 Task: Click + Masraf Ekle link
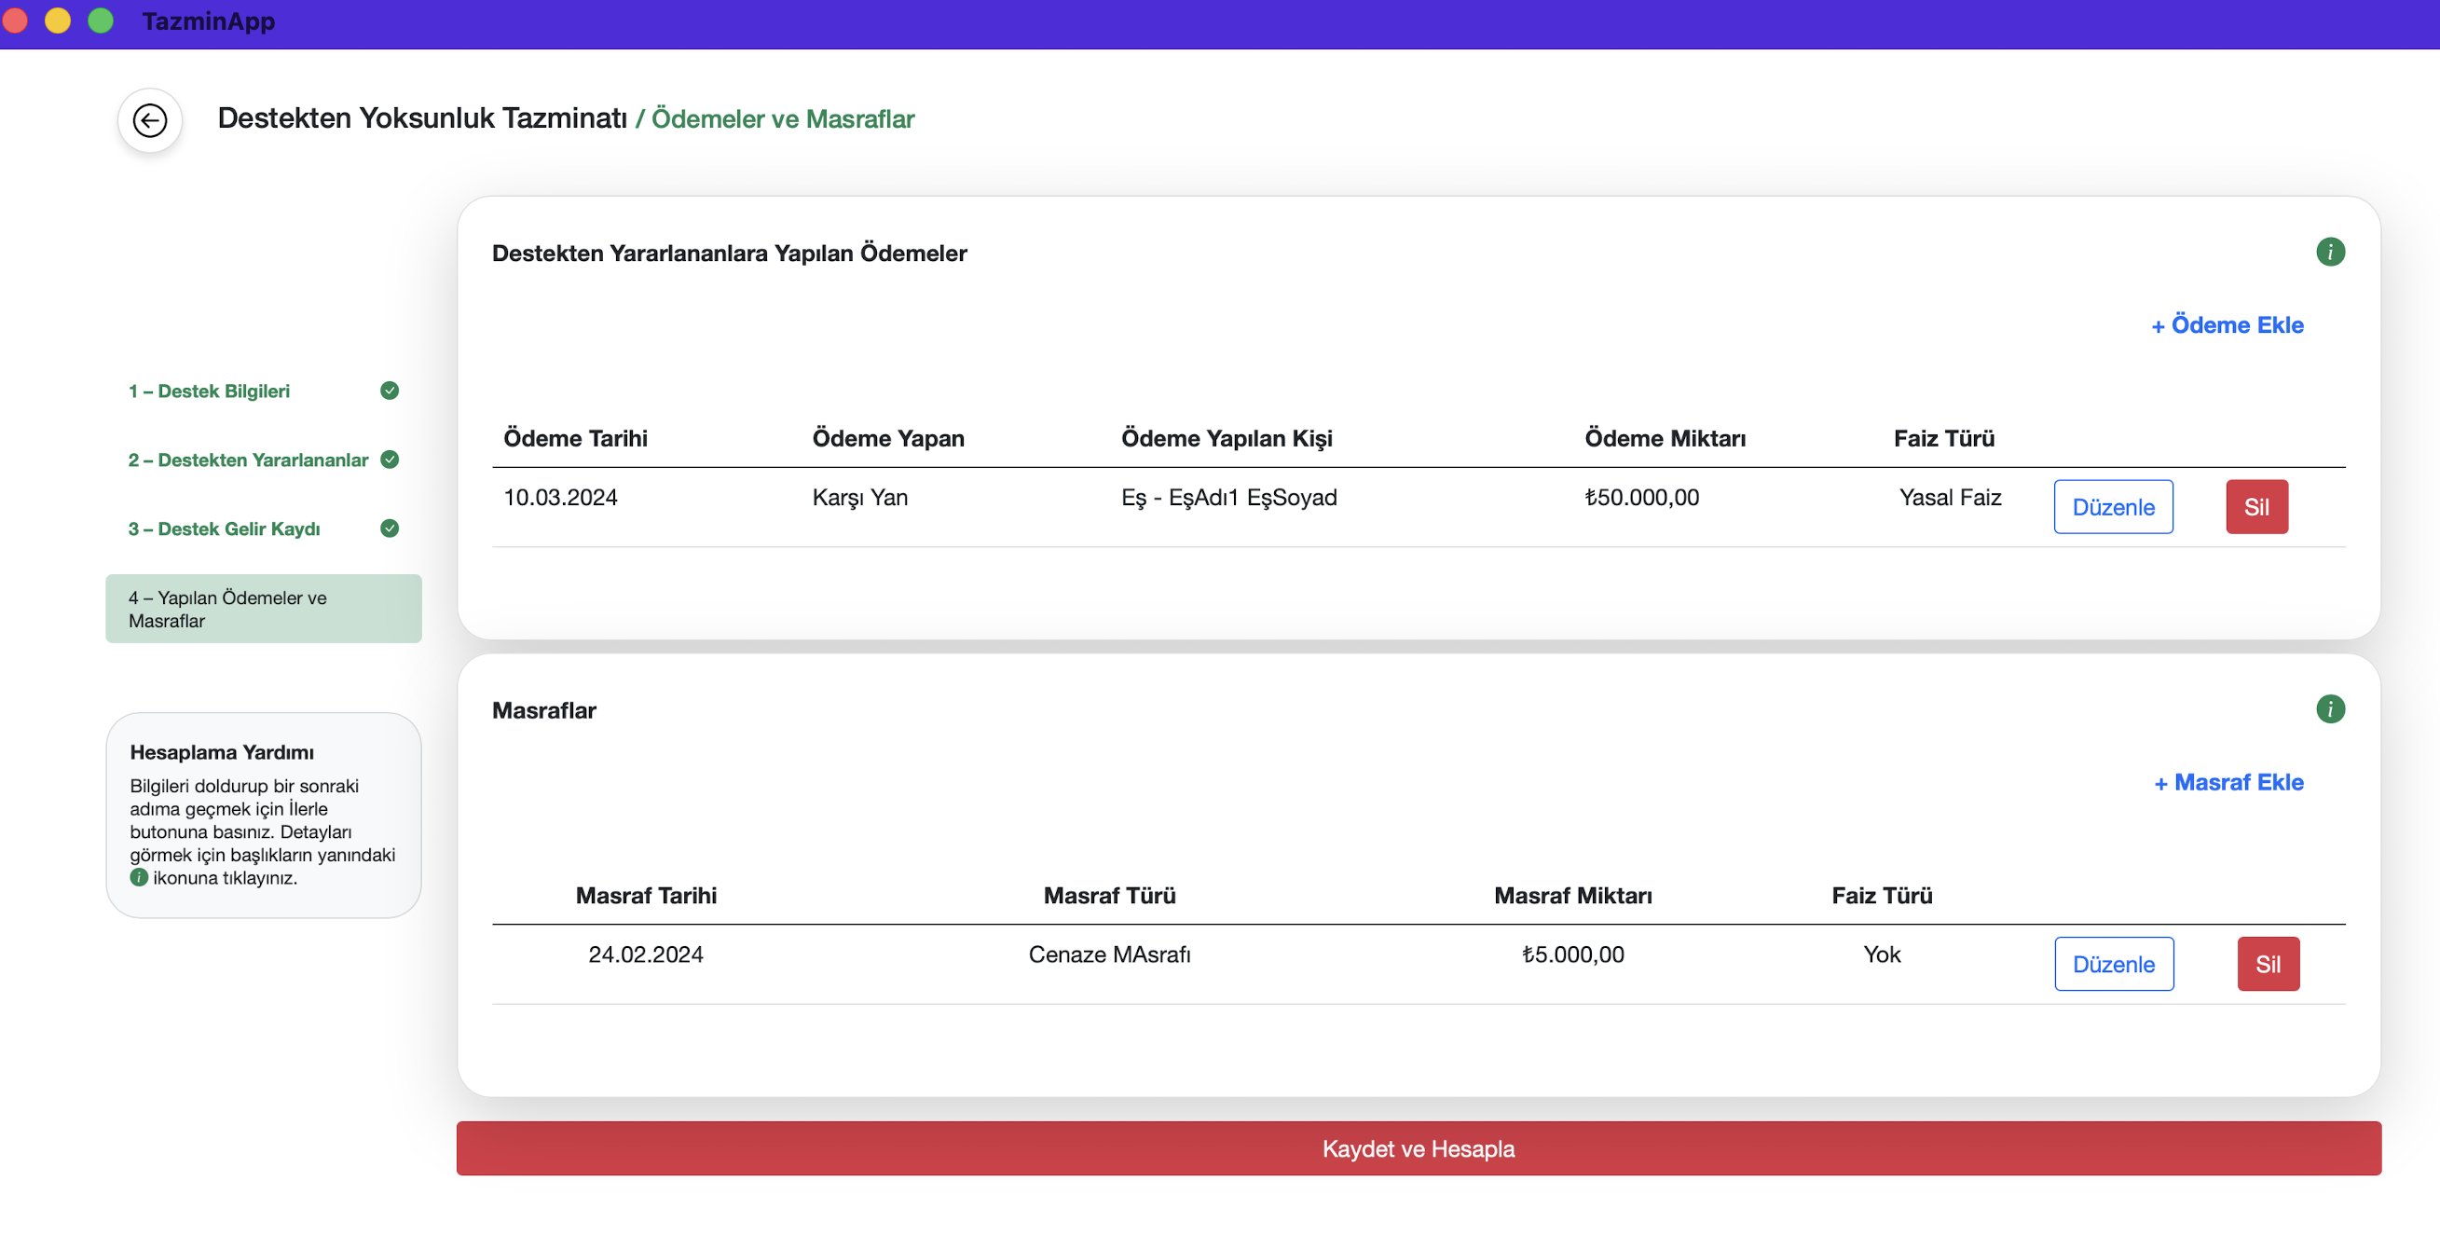(2228, 782)
